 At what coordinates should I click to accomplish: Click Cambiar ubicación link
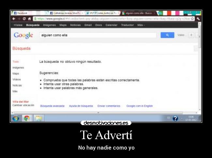(23, 105)
